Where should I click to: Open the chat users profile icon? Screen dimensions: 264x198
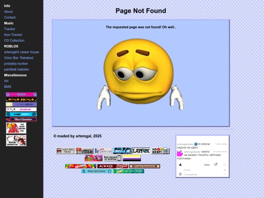180,165
